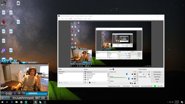
Task: Open the Scene Collection menu
Action: tap(78, 18)
